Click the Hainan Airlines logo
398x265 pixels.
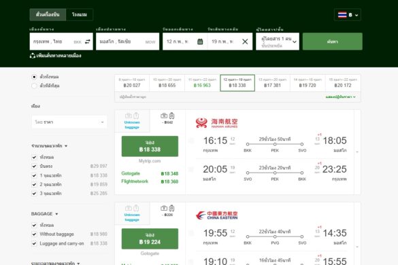click(x=216, y=123)
